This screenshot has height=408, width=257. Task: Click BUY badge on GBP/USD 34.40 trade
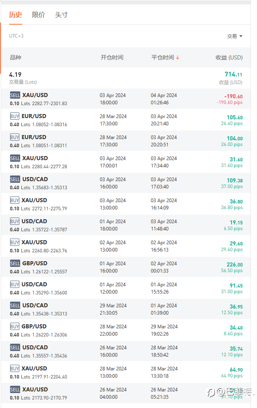(15, 327)
